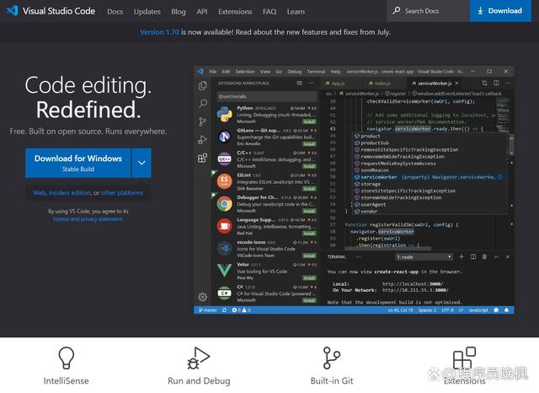Click the Explorer icon in screenshot sidebar

(x=202, y=85)
